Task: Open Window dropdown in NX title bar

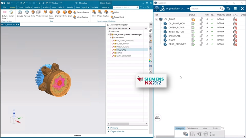Action: tap(54, 3)
